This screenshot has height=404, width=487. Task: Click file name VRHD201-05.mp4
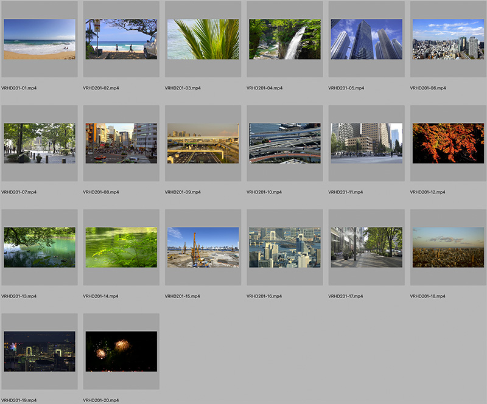pos(346,88)
